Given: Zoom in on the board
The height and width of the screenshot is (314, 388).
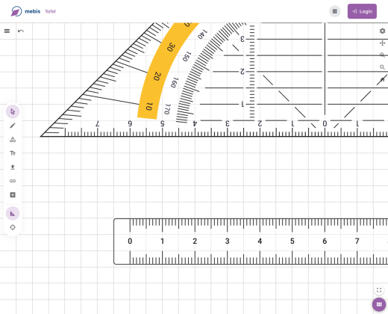Looking at the screenshot, I should (382, 55).
